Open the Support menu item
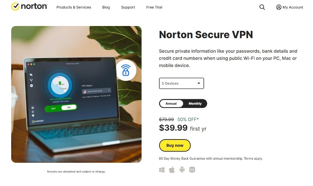This screenshot has height=186, width=313. (128, 7)
